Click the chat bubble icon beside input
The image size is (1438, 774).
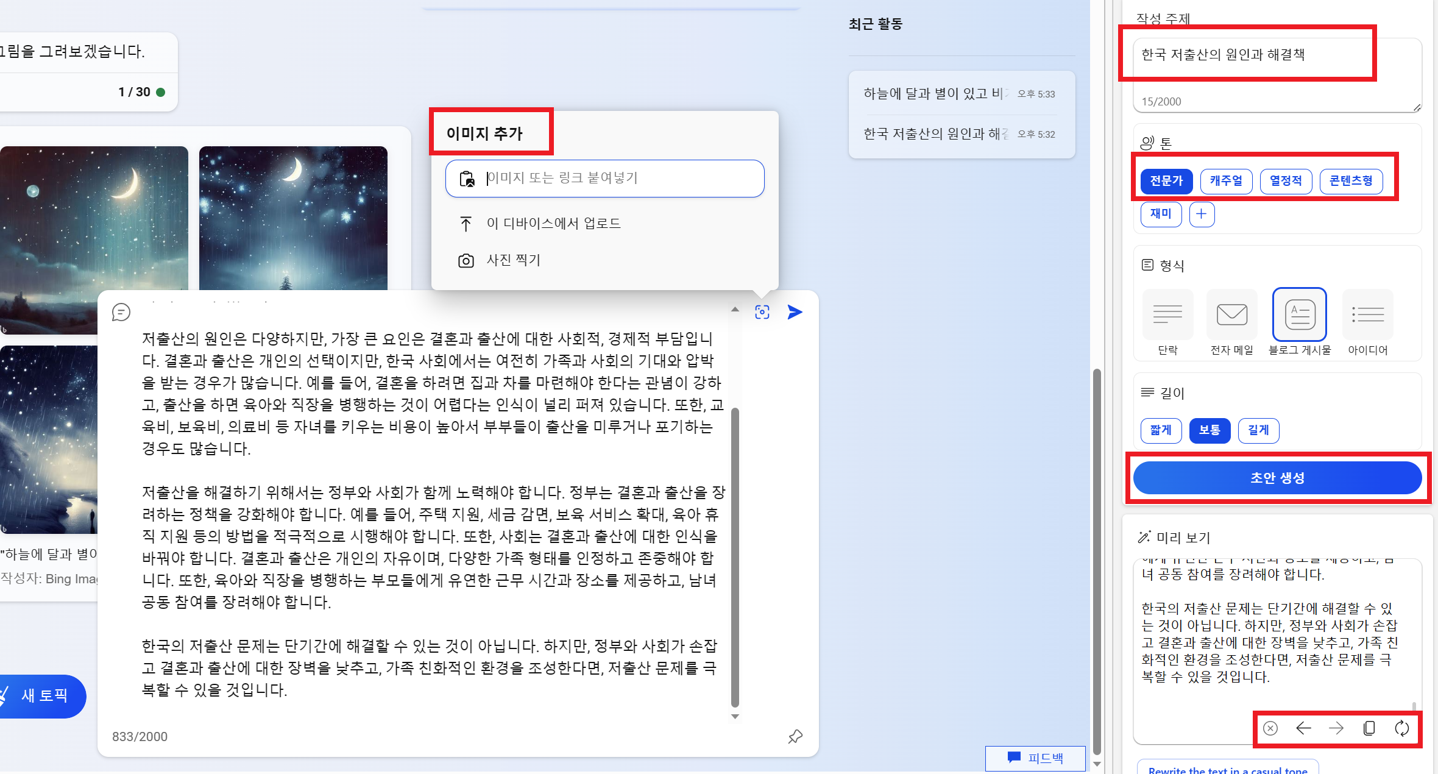121,312
